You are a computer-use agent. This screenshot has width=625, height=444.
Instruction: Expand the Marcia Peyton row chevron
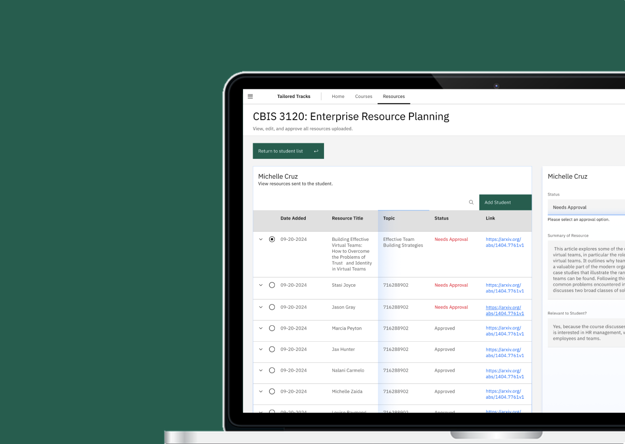(x=261, y=328)
